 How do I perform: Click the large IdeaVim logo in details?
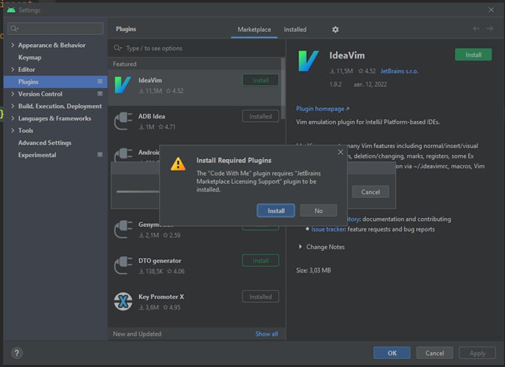point(309,61)
